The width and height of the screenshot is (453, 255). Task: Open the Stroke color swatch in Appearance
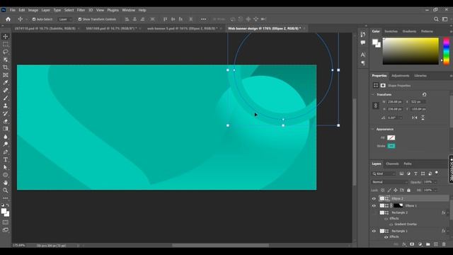tap(391, 146)
